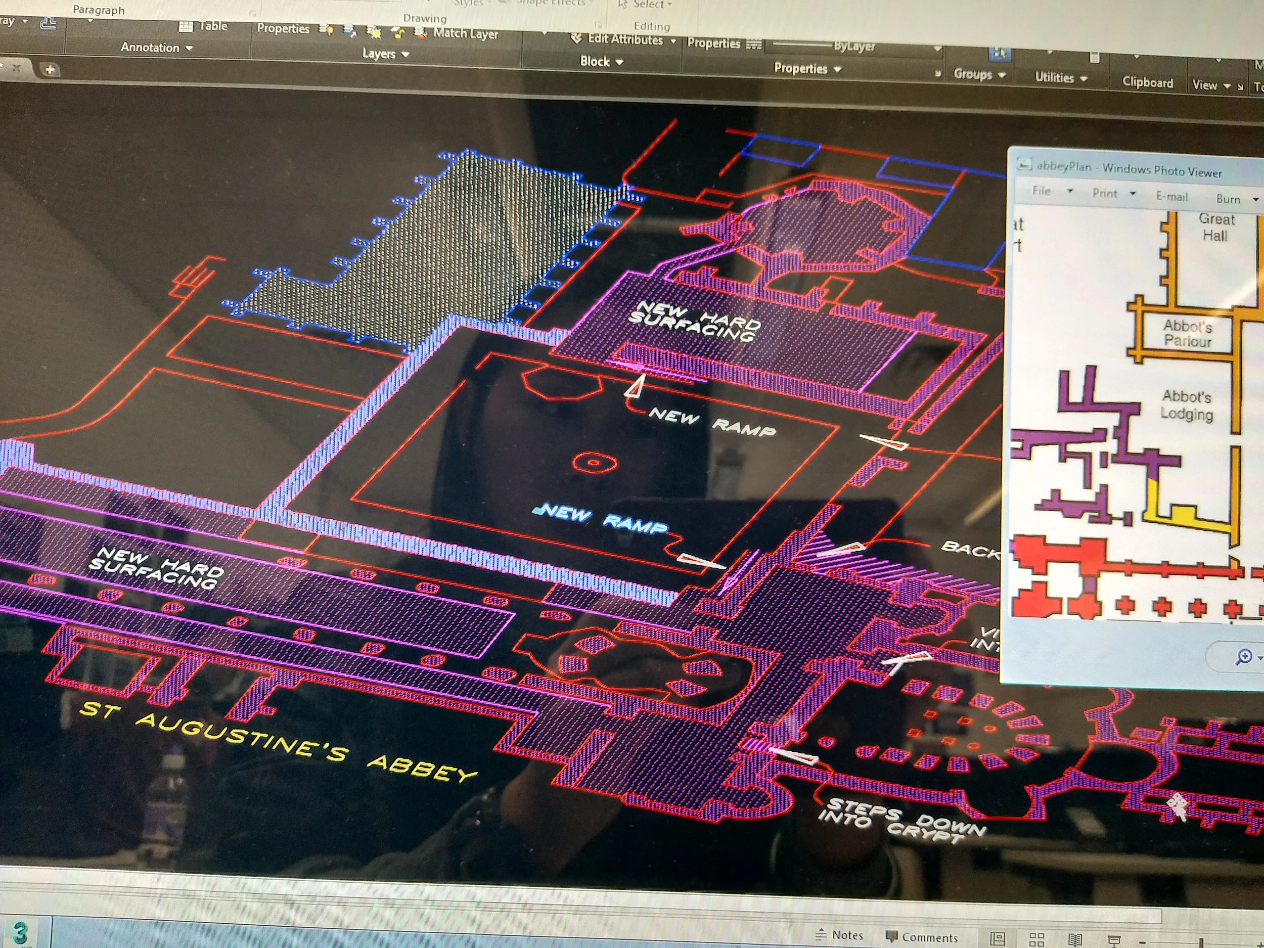Click the PowerPoint zoom slider handle

[1201, 943]
